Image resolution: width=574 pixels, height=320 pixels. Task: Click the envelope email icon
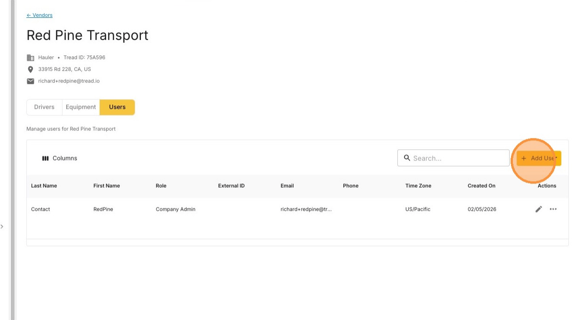31,81
